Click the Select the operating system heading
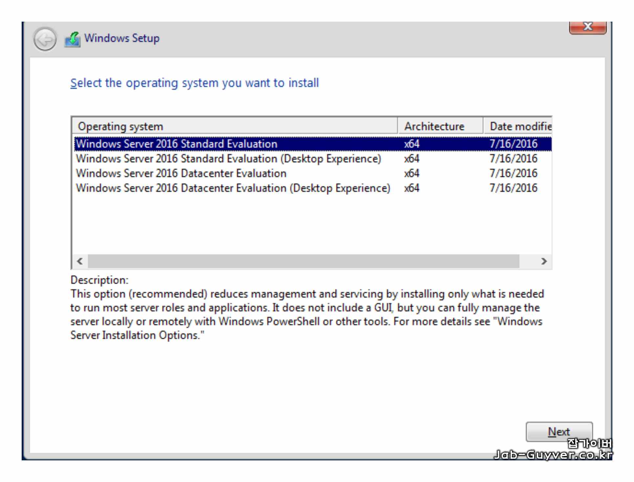The height and width of the screenshot is (482, 634). pos(195,83)
